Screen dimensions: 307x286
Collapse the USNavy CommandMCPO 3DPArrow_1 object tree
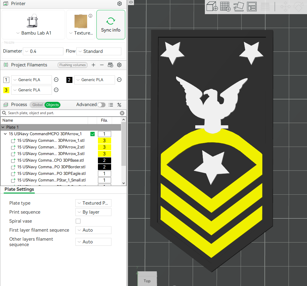(5, 134)
